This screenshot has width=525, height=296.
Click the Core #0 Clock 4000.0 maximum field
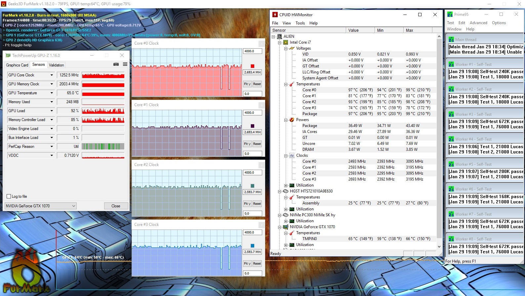(x=253, y=51)
